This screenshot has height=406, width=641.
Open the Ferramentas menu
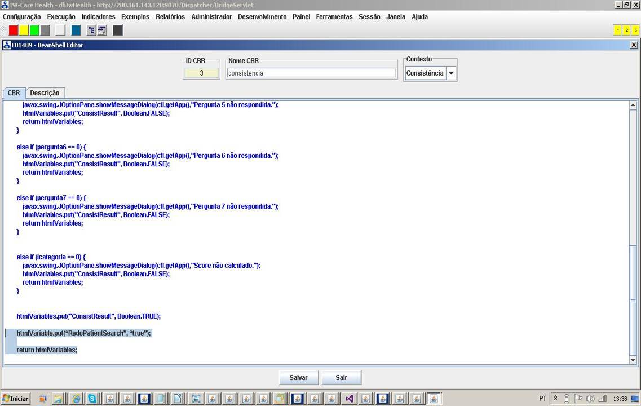pyautogui.click(x=334, y=17)
